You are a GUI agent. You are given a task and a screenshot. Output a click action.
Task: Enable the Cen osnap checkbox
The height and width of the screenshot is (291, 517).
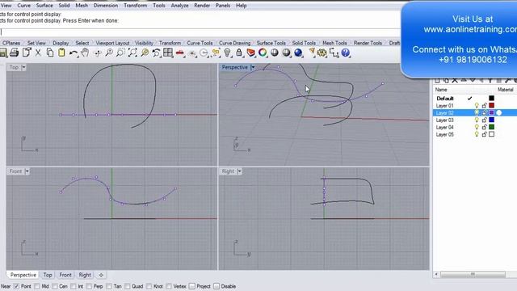coord(55,286)
